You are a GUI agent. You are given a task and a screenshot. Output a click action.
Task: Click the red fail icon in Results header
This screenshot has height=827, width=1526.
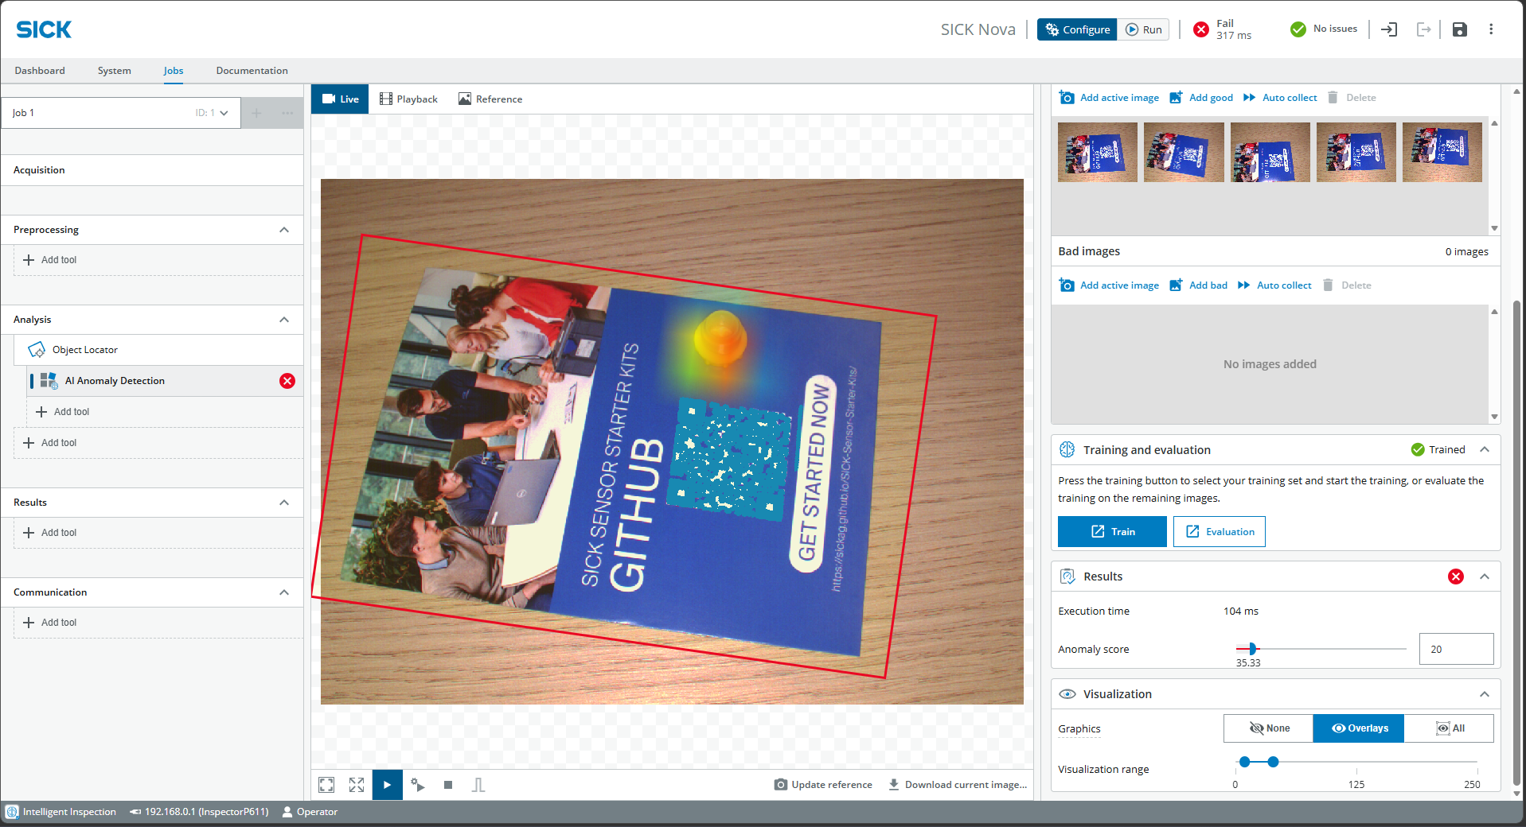click(1456, 577)
